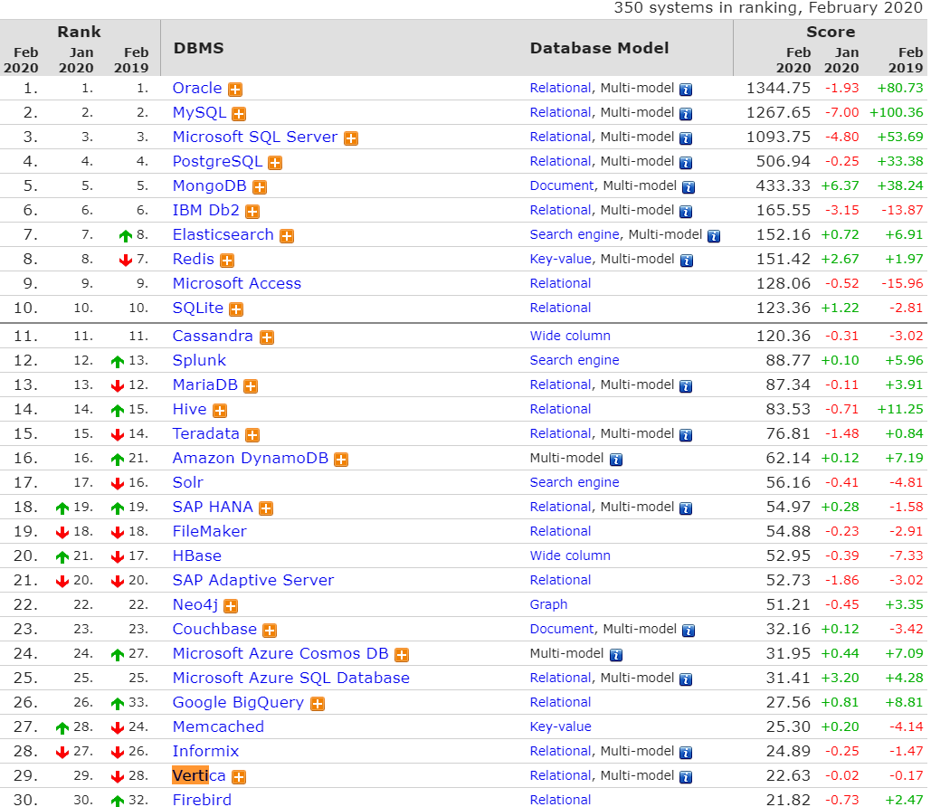
Task: Click the plus icon next to SAP HANA
Action: 266,508
